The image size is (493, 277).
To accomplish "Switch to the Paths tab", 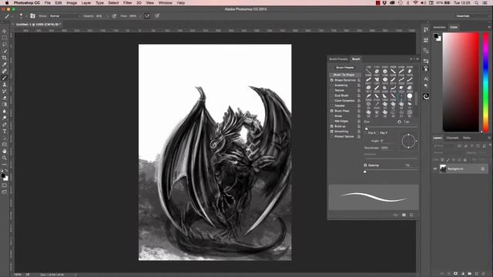I will point(467,138).
